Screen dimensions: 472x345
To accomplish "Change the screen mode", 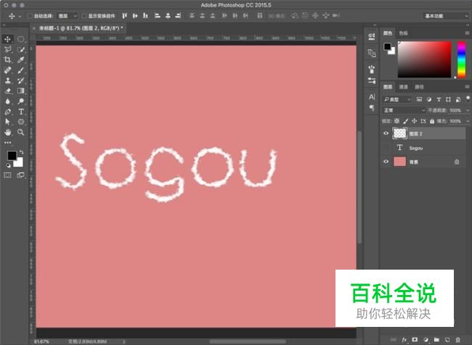I will pos(21,175).
